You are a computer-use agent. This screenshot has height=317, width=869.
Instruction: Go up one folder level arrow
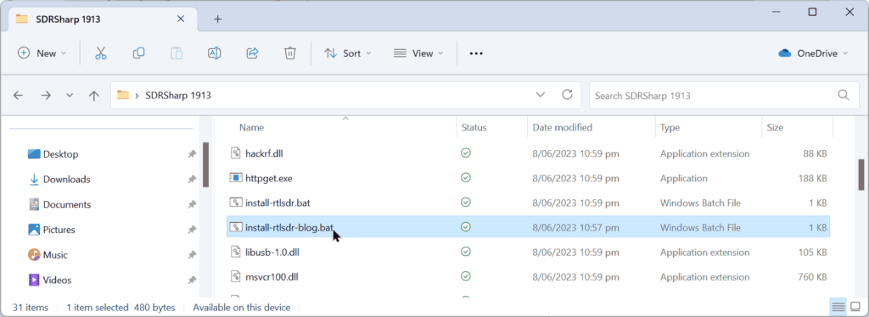(x=94, y=95)
